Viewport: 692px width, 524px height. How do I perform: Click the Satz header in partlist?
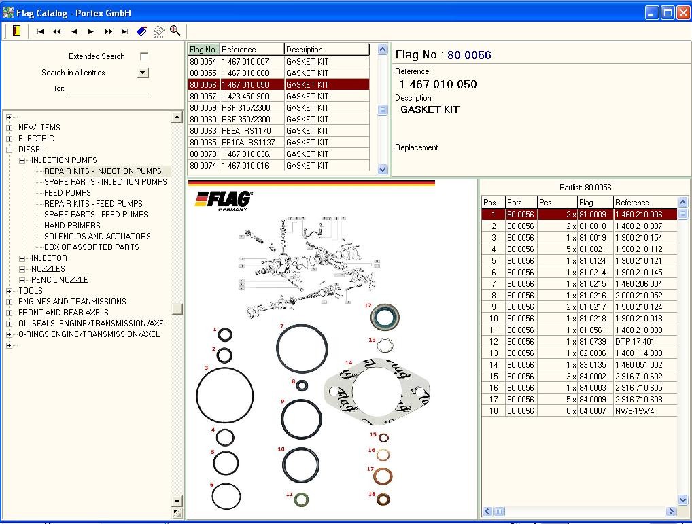coord(521,203)
